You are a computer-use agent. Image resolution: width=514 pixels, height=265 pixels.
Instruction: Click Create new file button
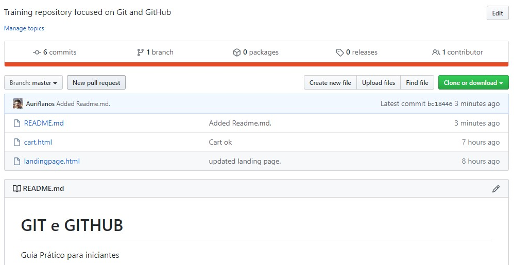[x=330, y=82]
